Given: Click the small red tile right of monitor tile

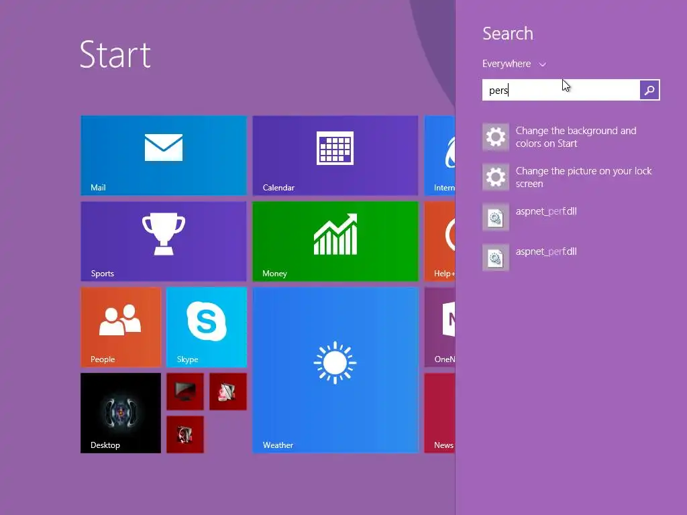Looking at the screenshot, I should point(228,392).
